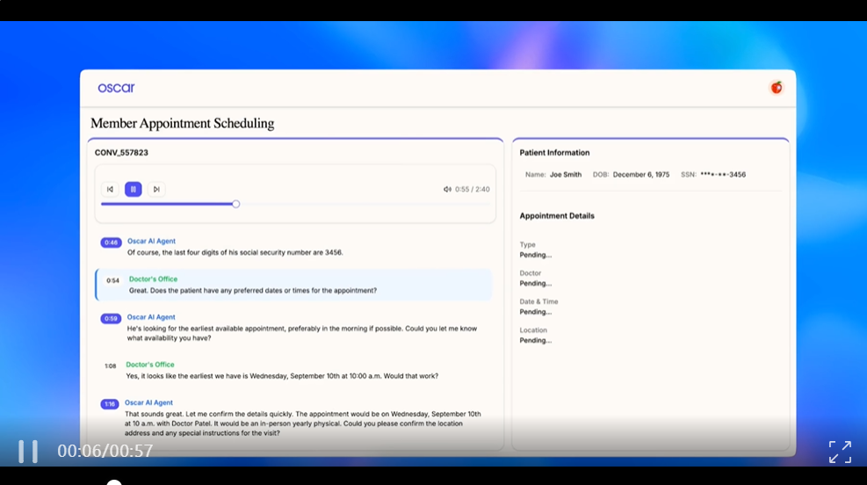This screenshot has width=867, height=485.
Task: Jump to the 0:54 timestamp
Action: (112, 280)
